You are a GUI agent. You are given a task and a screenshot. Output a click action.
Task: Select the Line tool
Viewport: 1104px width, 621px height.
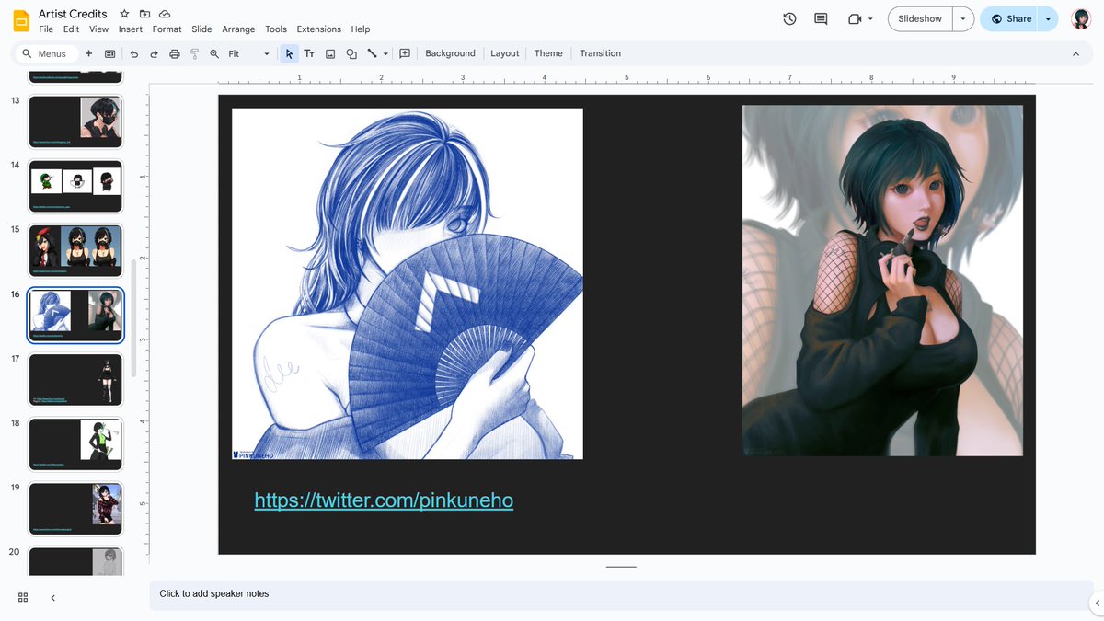(373, 53)
